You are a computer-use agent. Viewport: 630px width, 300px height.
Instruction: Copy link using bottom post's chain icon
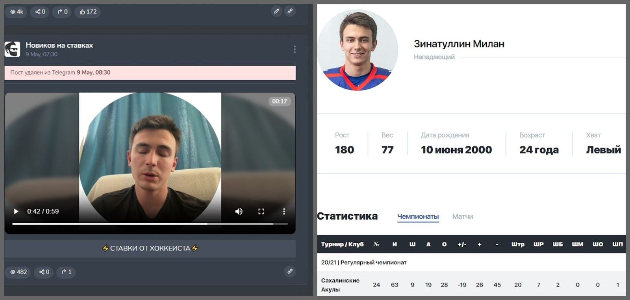tap(290, 271)
